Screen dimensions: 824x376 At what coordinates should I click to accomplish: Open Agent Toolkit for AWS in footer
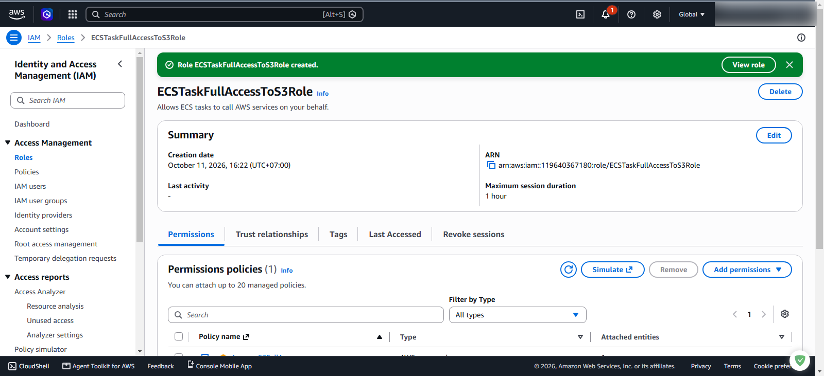pos(98,366)
